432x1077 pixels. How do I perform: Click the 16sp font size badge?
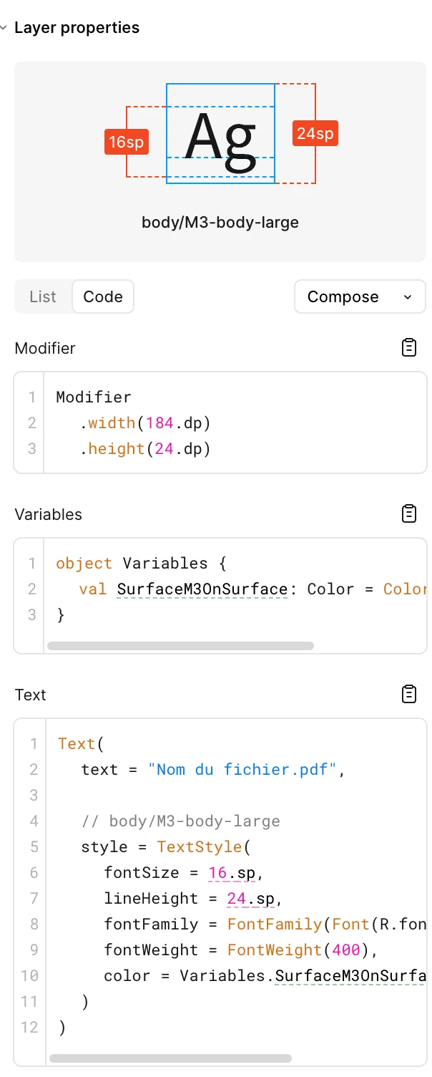pyautogui.click(x=127, y=142)
